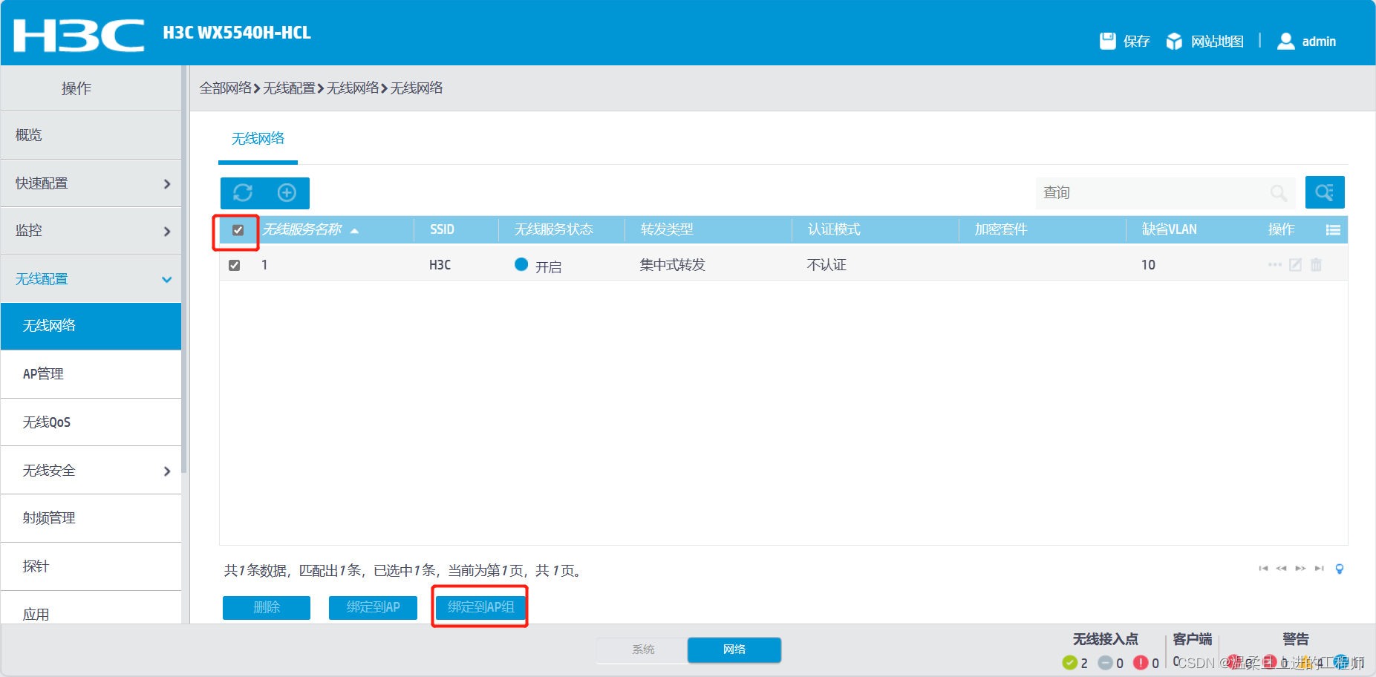Viewport: 1376px width, 677px height.
Task: Click the gray offline AP status icon
Action: pos(1105,662)
